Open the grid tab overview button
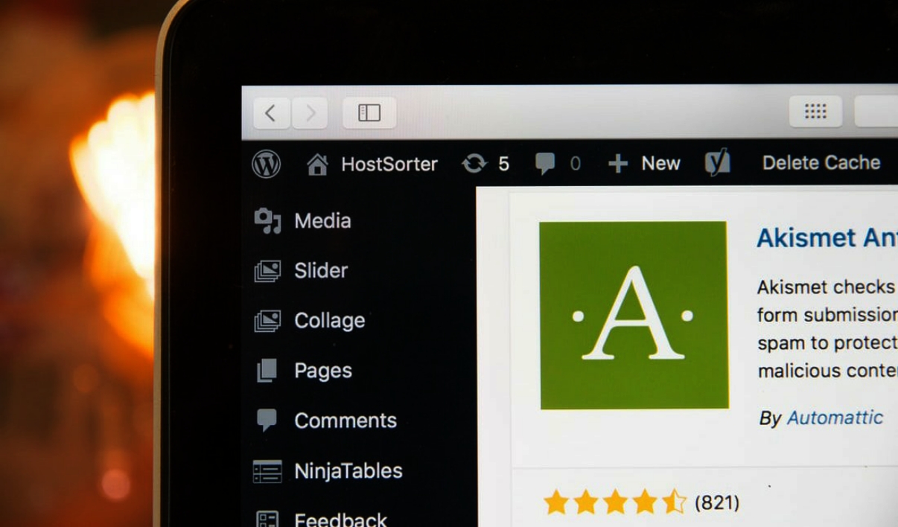 pyautogui.click(x=815, y=112)
